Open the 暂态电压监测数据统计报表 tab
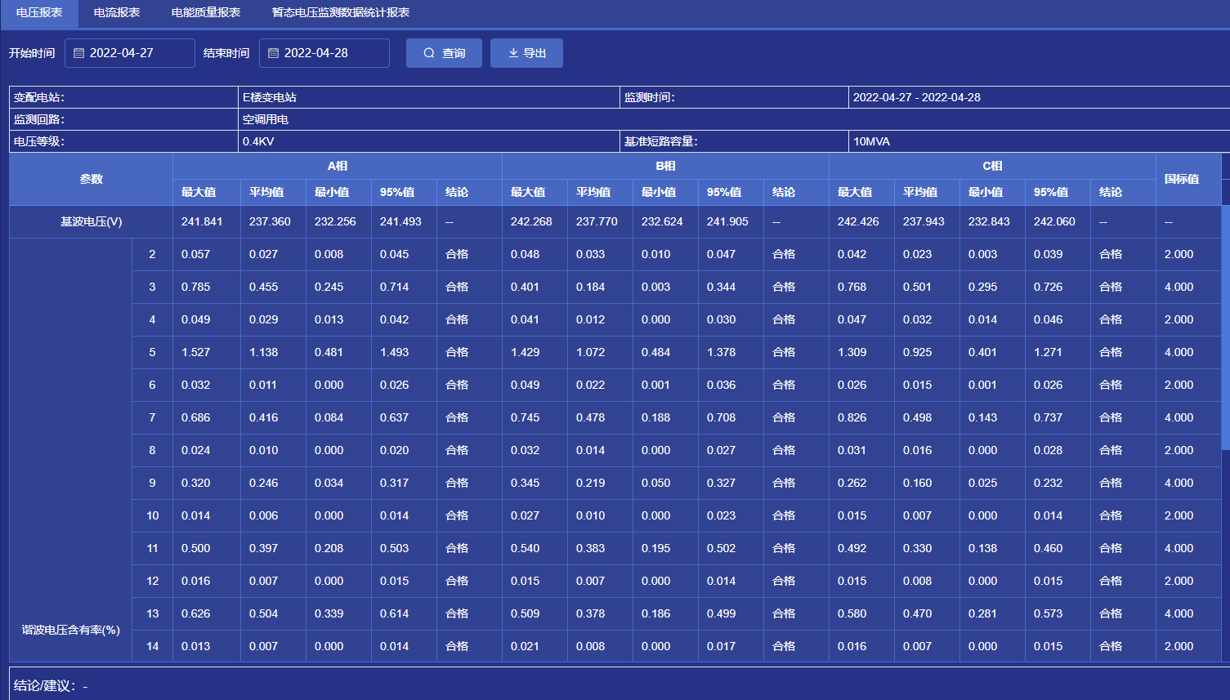This screenshot has height=700, width=1230. pos(341,13)
